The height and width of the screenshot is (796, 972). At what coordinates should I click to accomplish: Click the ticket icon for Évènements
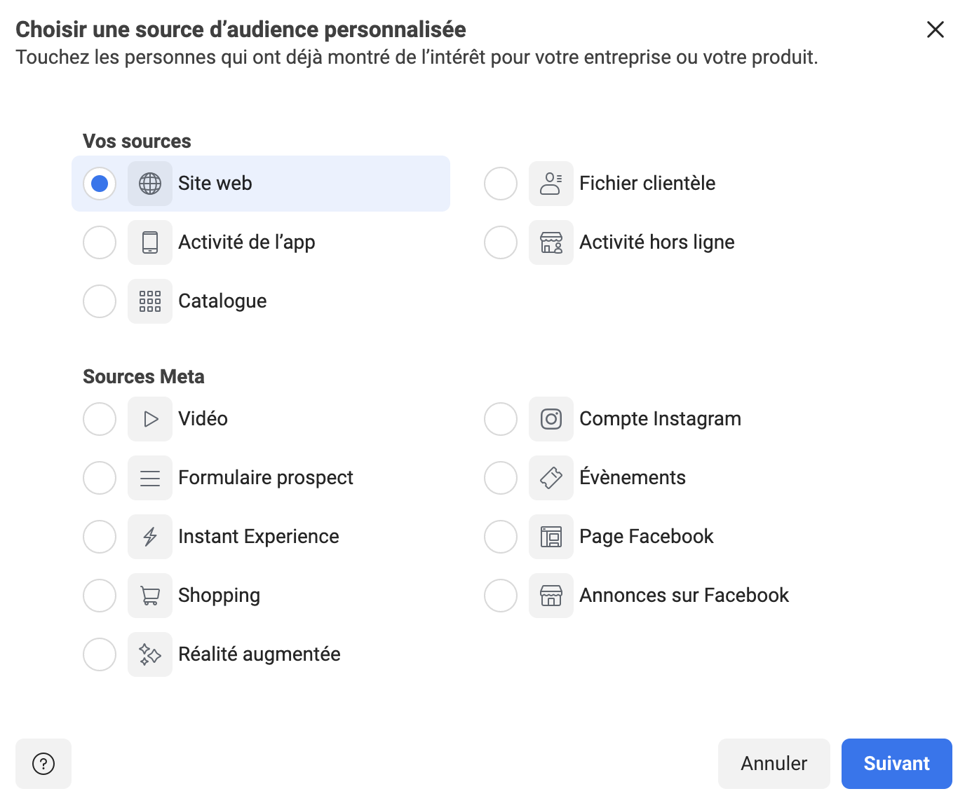551,478
